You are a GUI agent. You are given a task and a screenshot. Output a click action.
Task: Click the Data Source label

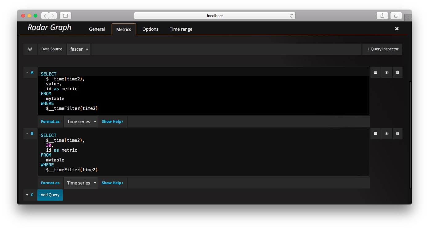pyautogui.click(x=52, y=49)
